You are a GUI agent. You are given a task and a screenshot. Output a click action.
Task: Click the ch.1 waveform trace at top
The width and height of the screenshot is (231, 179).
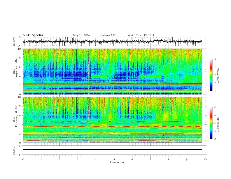click(112, 42)
